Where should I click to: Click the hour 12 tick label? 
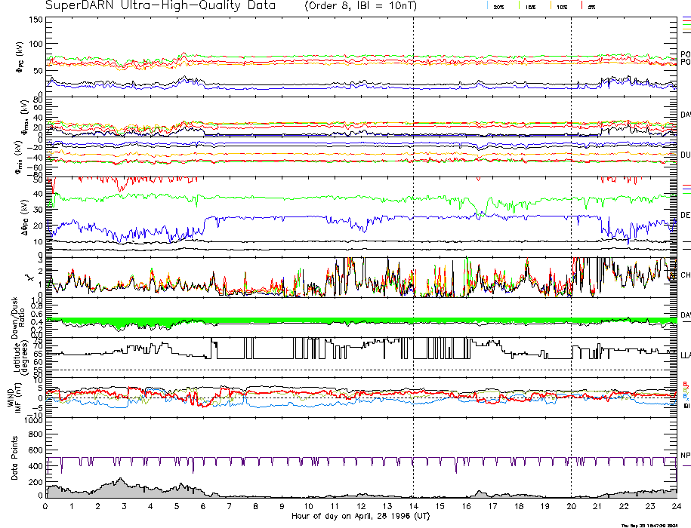pos(360,507)
